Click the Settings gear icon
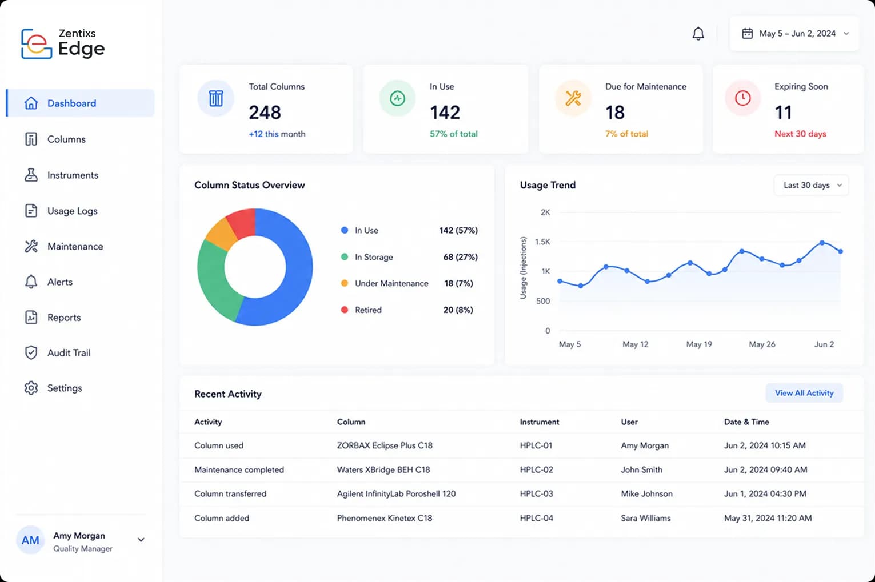Image resolution: width=875 pixels, height=582 pixels. point(31,388)
